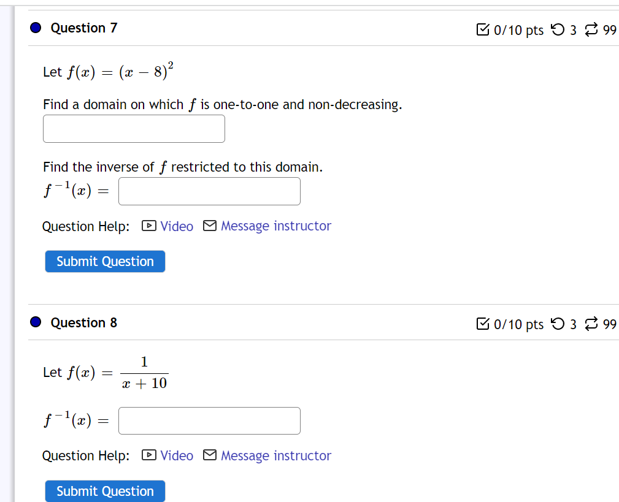Click the Video play icon for Question 8

pyautogui.click(x=148, y=456)
